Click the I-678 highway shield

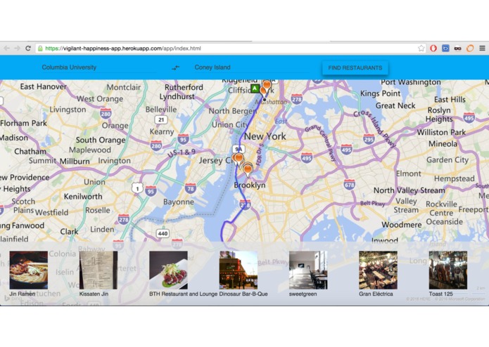click(x=349, y=184)
